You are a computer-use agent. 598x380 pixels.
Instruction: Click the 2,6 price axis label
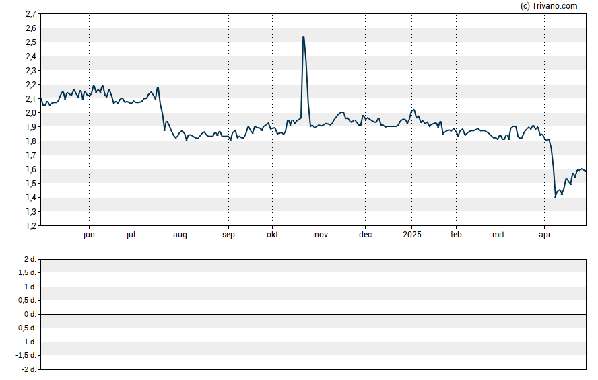click(31, 28)
